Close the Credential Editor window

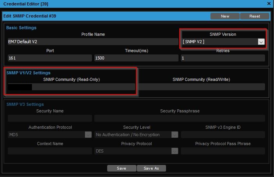click(x=269, y=3)
